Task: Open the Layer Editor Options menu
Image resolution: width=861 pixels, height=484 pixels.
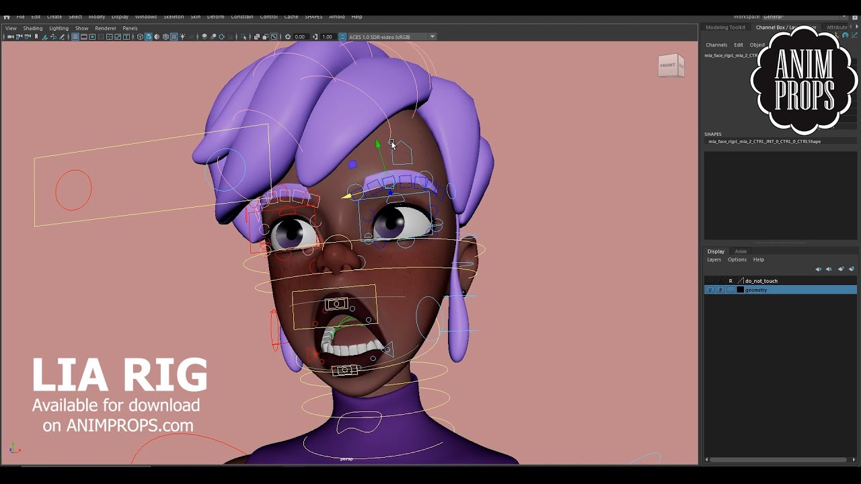Action: coord(737,259)
